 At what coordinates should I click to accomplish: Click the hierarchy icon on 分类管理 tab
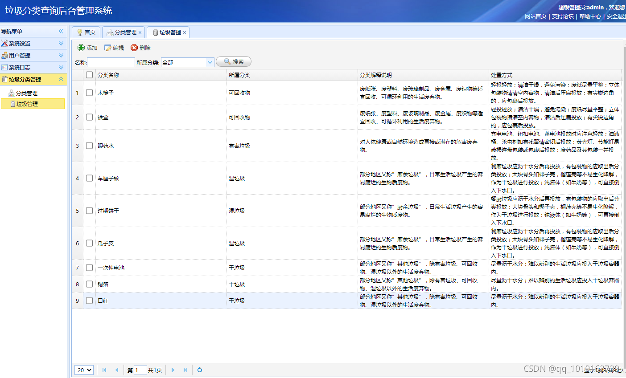point(110,32)
